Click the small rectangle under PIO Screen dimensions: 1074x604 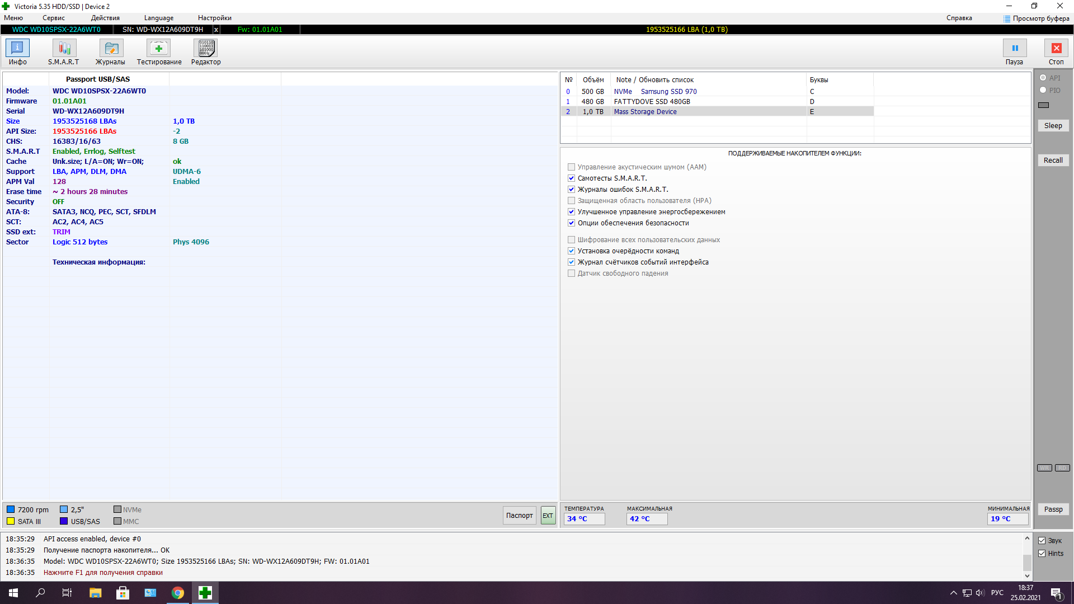(x=1044, y=105)
